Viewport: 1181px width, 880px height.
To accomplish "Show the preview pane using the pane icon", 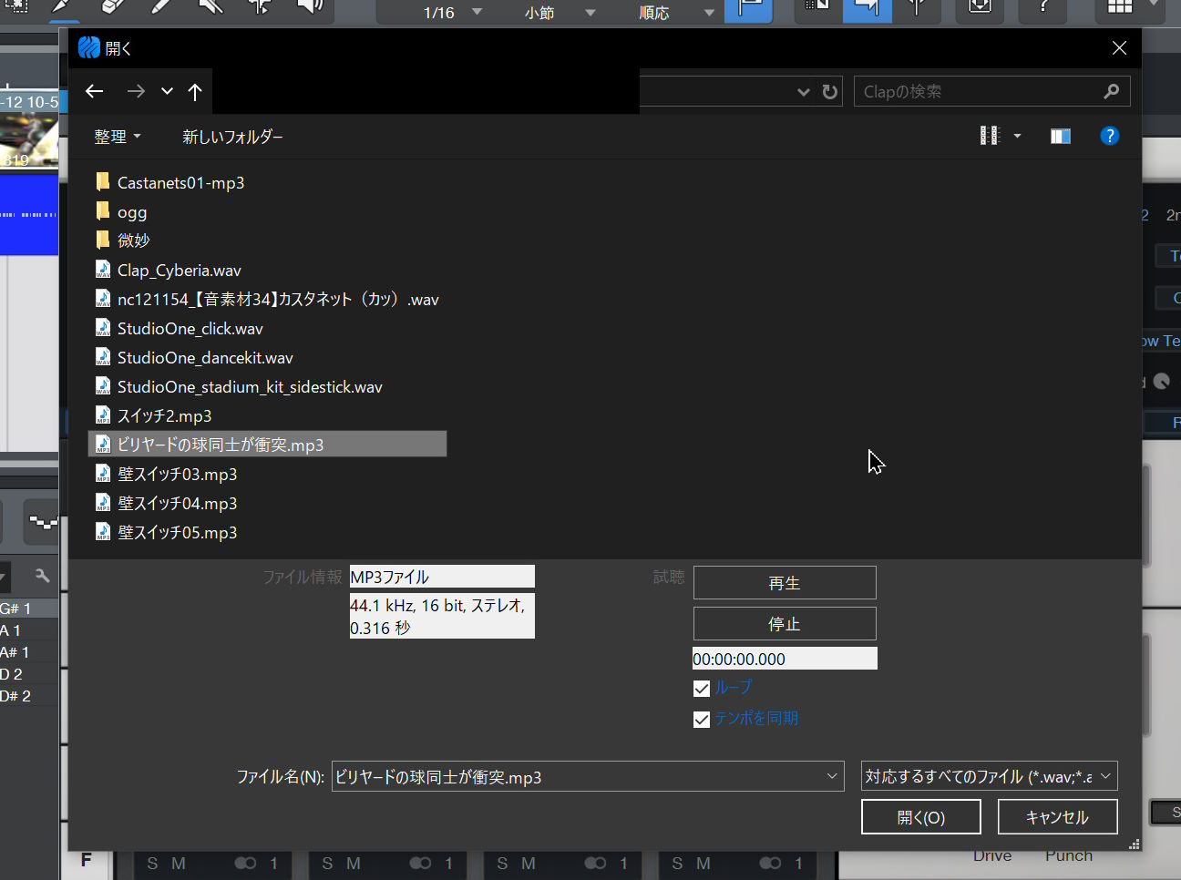I will (1060, 136).
